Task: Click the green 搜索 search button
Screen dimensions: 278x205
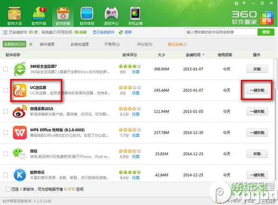Action: (x=266, y=32)
